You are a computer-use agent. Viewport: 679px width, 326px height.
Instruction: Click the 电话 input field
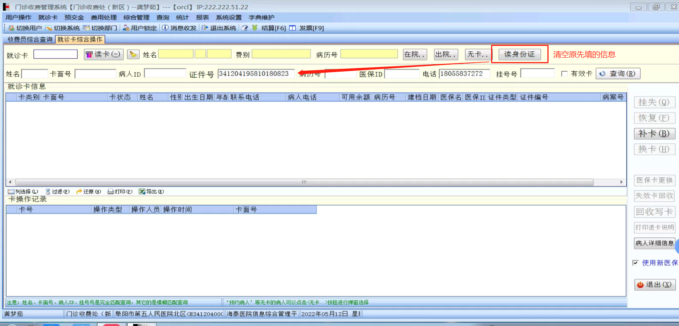point(464,74)
